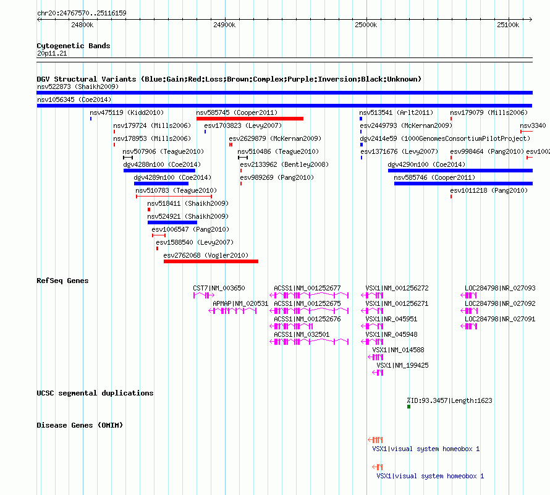
Task: Open esv1588540 (Levy2007) variant label
Action: pyautogui.click(x=195, y=242)
